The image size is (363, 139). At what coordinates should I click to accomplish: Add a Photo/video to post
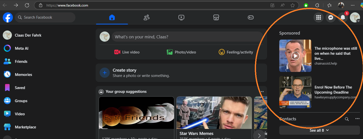click(x=181, y=52)
